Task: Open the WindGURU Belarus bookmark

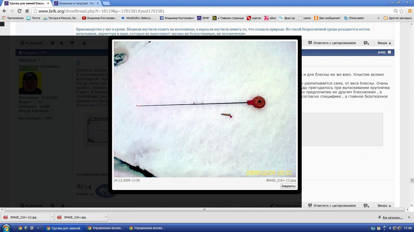Action: pos(138,18)
